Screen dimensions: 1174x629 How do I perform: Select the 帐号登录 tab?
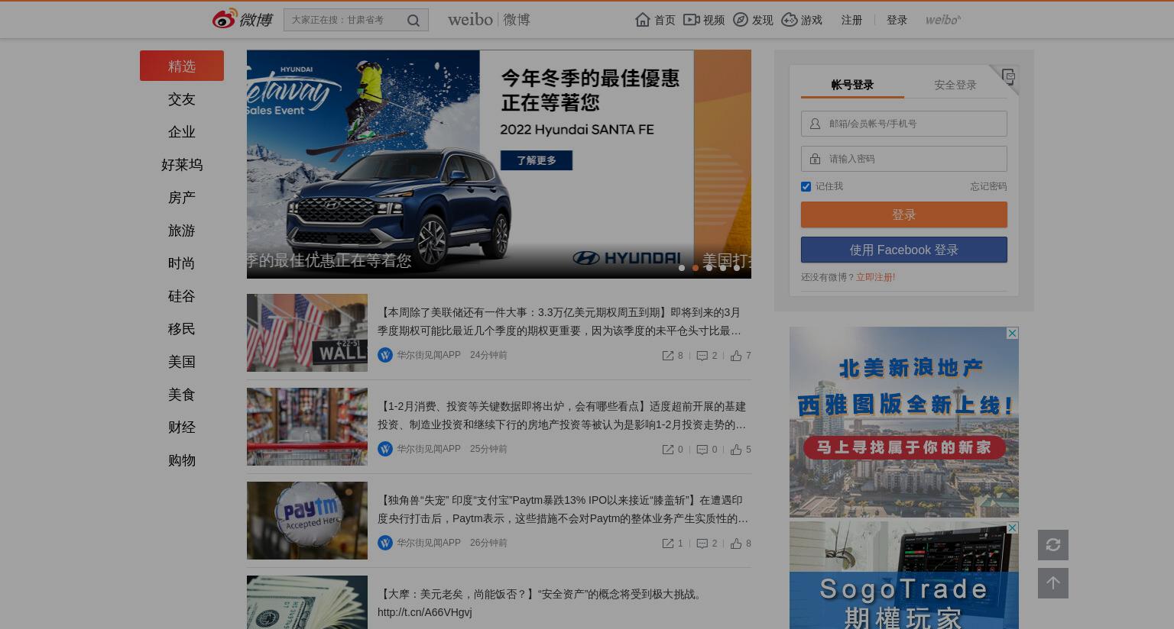[x=852, y=85]
